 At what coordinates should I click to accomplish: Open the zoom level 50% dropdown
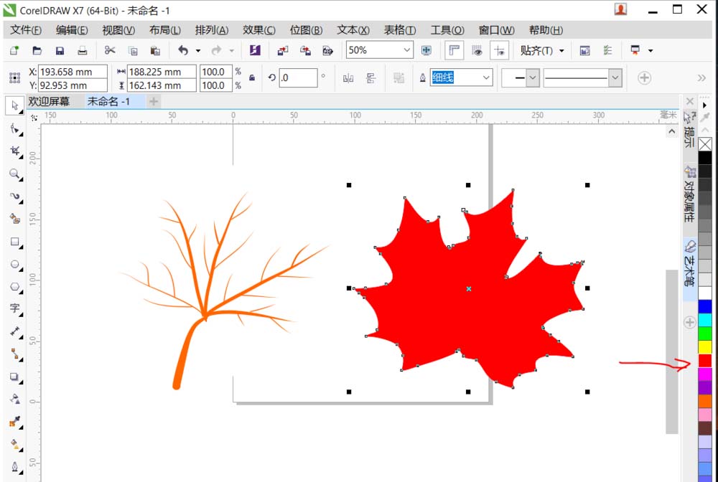tap(407, 50)
